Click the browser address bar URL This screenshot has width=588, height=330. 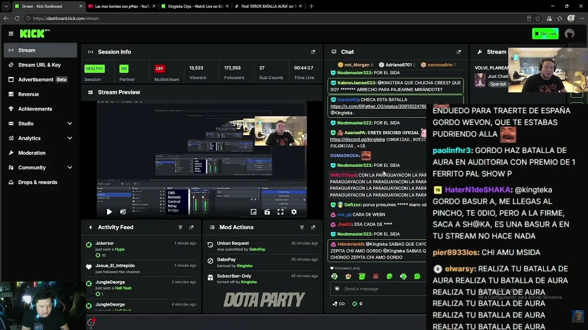[x=66, y=18]
